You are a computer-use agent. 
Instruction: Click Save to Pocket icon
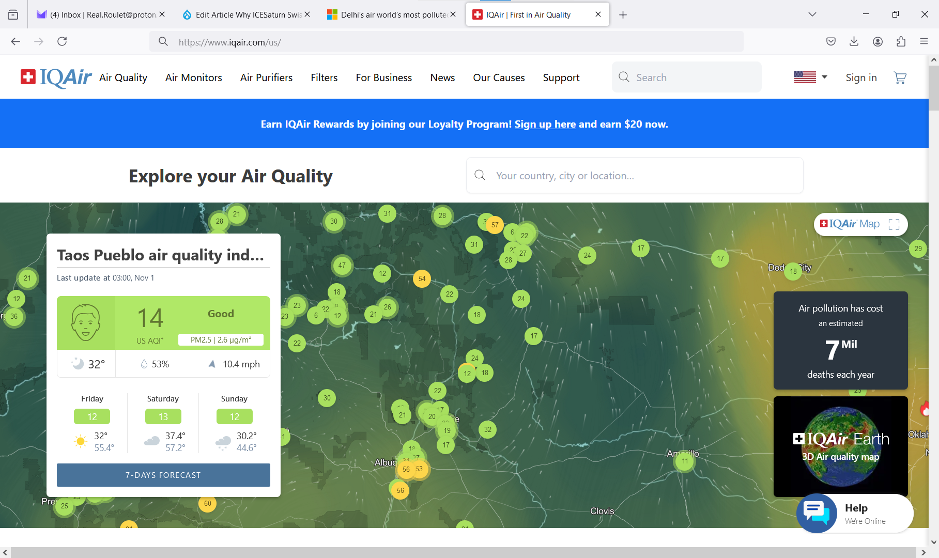(x=830, y=42)
